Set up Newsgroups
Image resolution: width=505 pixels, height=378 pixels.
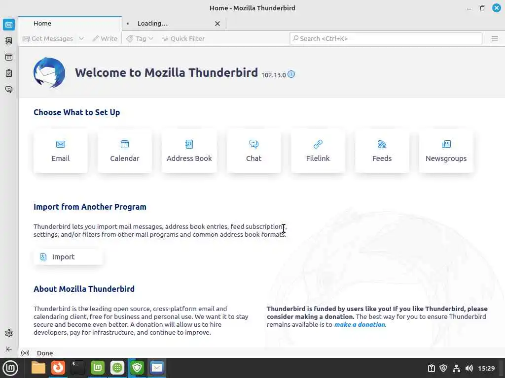[x=446, y=151]
